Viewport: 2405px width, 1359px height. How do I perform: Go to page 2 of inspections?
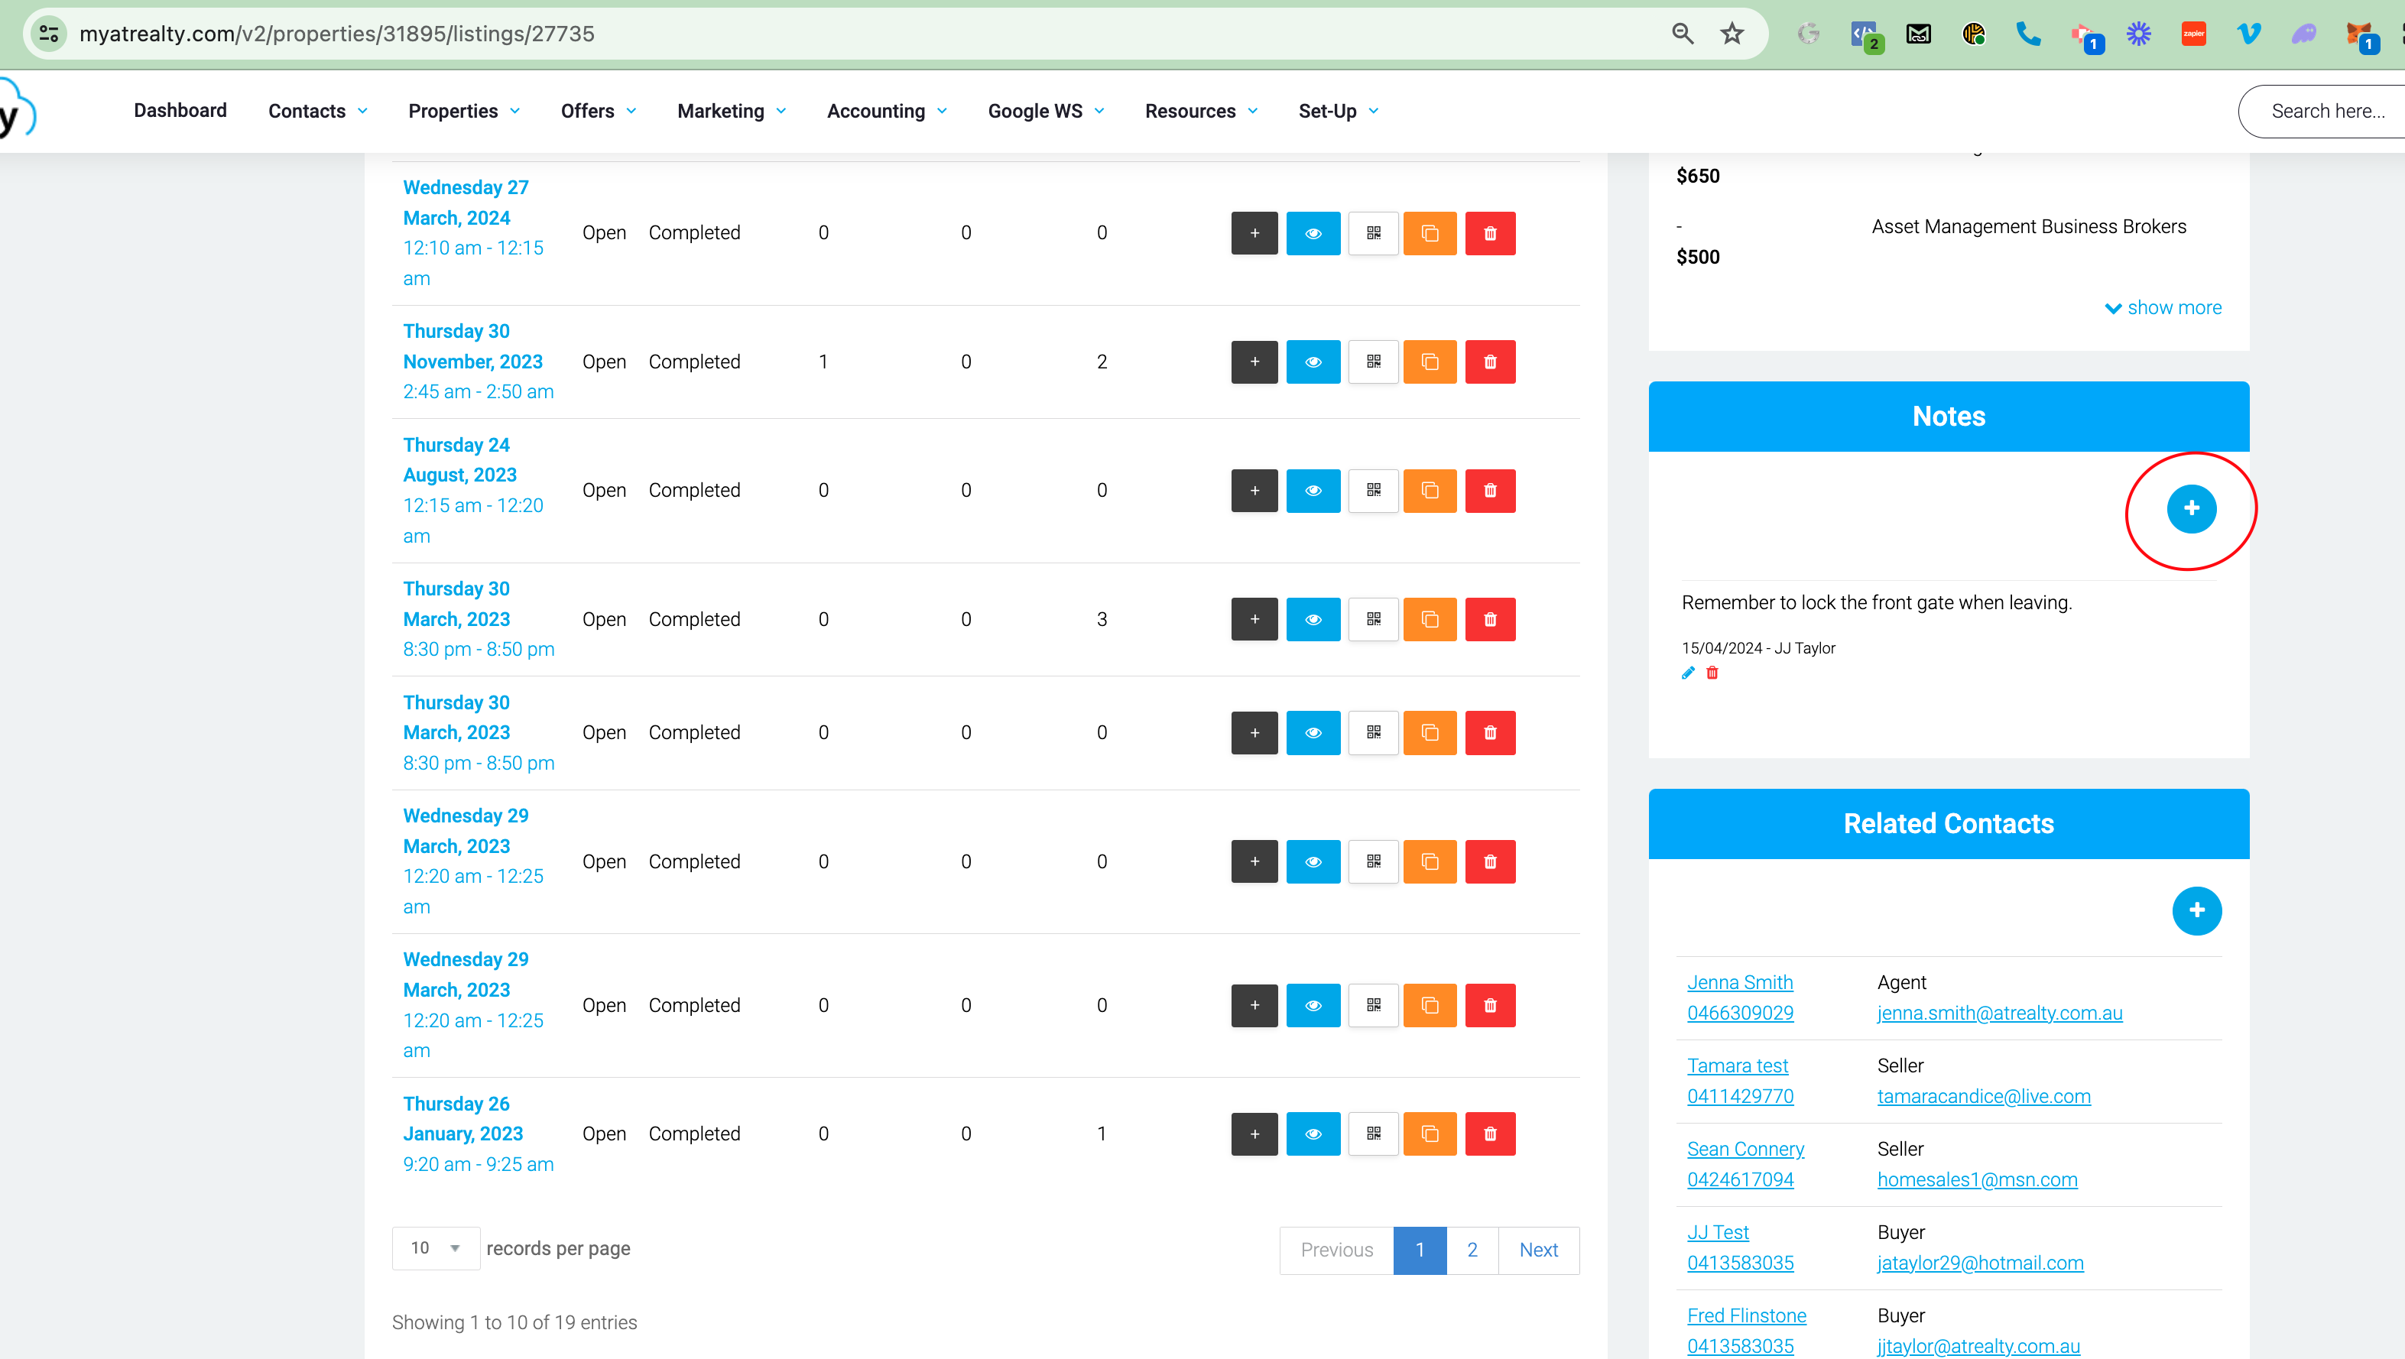tap(1472, 1250)
